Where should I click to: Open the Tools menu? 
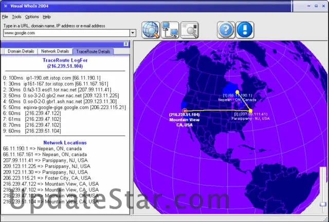[16, 17]
